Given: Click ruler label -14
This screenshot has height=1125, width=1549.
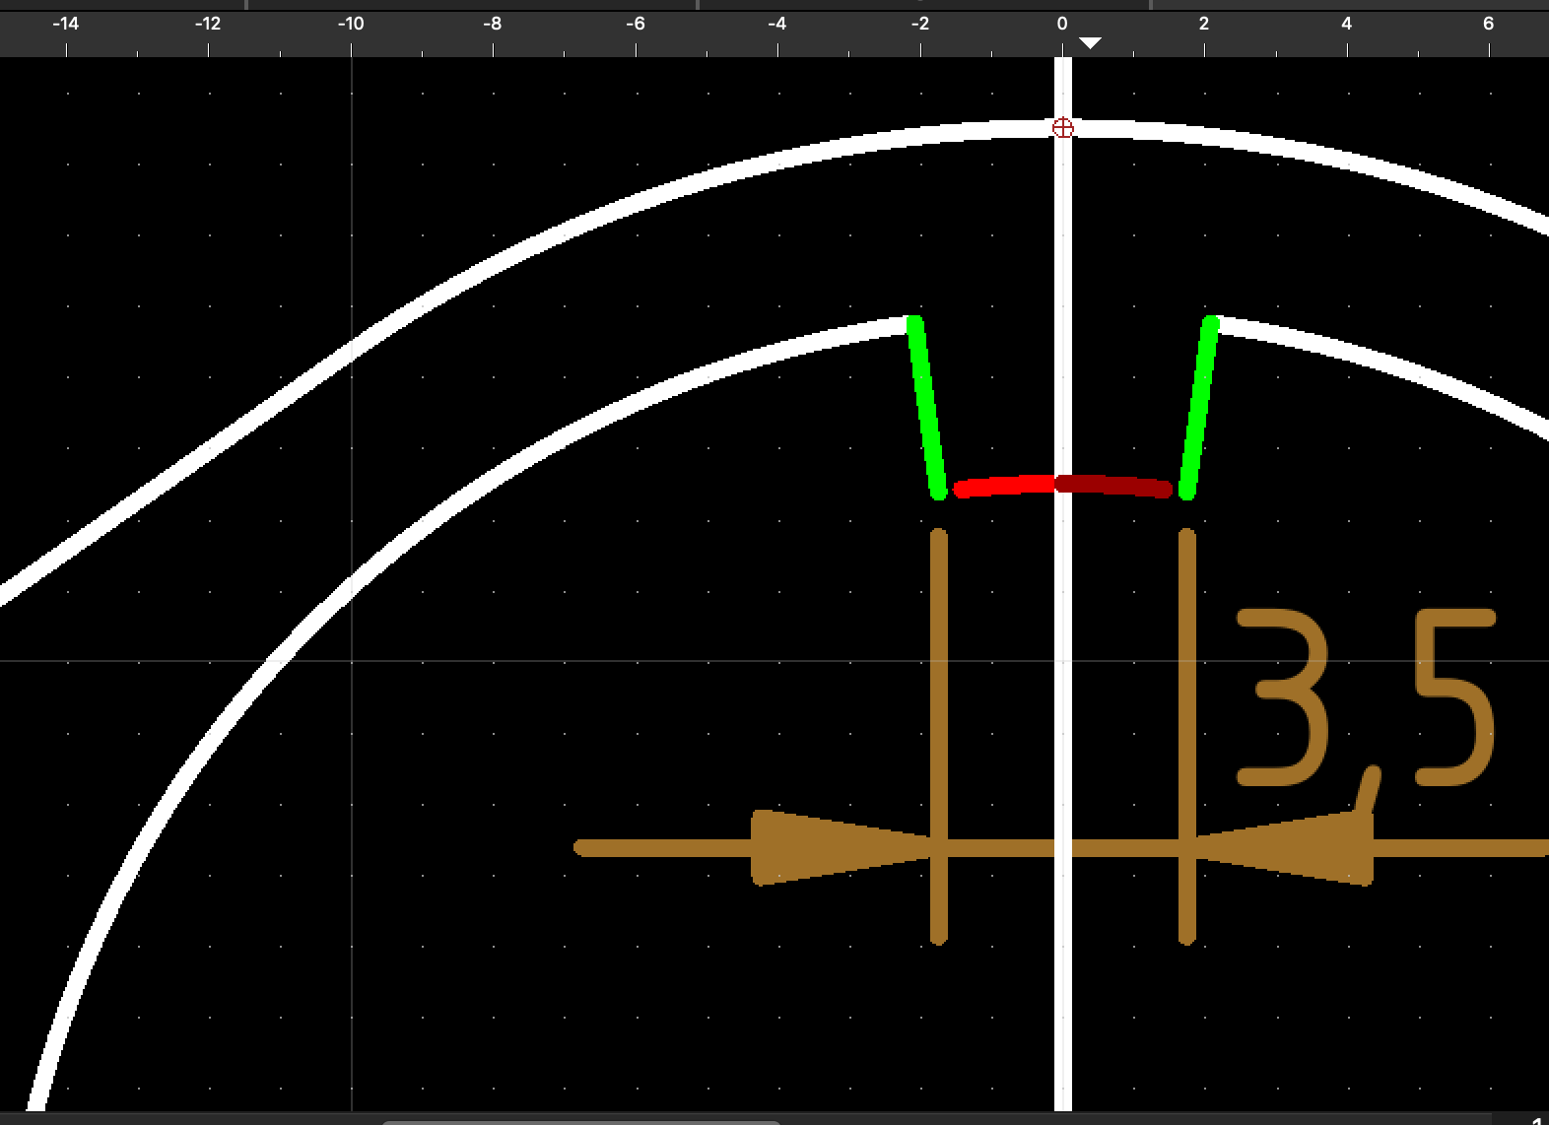Looking at the screenshot, I should [65, 23].
